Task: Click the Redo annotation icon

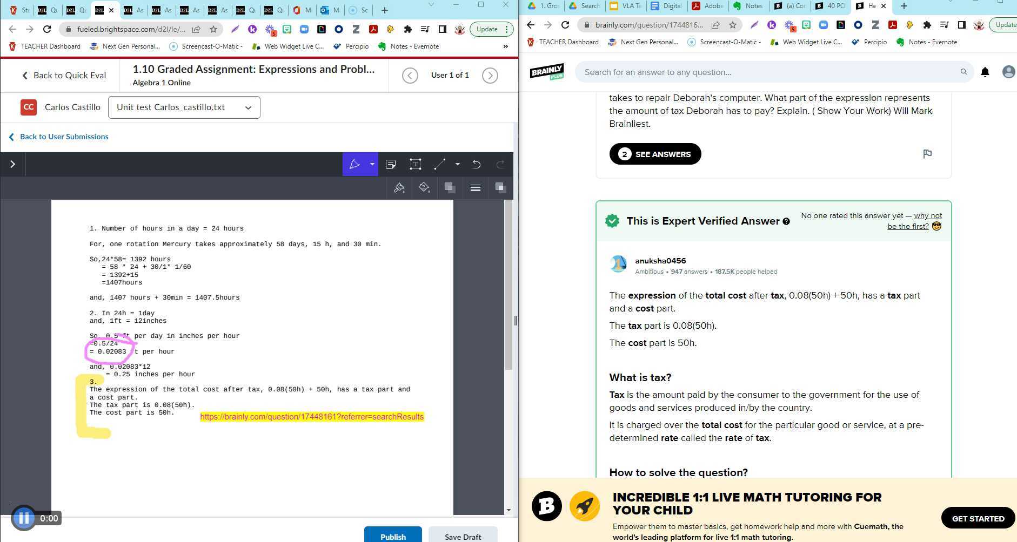Action: tap(498, 164)
